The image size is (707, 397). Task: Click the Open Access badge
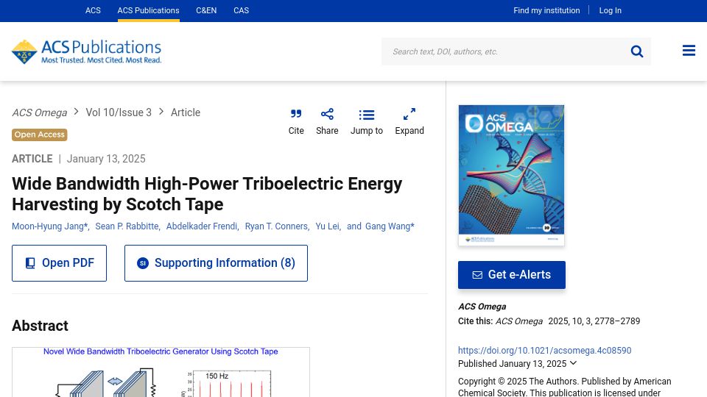[40, 135]
